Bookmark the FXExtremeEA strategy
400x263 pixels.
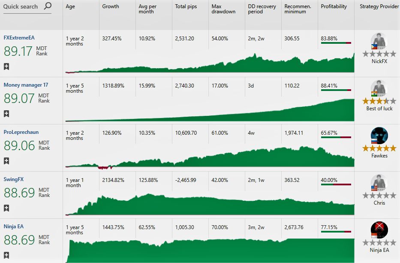coord(6,67)
